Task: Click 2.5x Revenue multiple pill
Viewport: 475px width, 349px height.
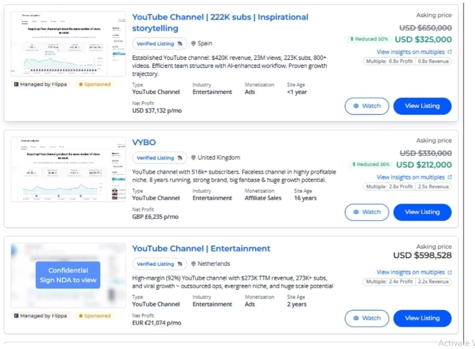Action: point(434,187)
